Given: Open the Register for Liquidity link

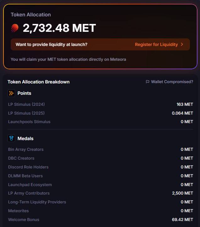Looking at the screenshot, I should 156,44.
